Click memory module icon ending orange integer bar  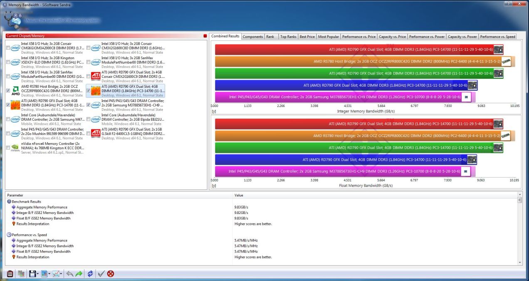(506, 61)
